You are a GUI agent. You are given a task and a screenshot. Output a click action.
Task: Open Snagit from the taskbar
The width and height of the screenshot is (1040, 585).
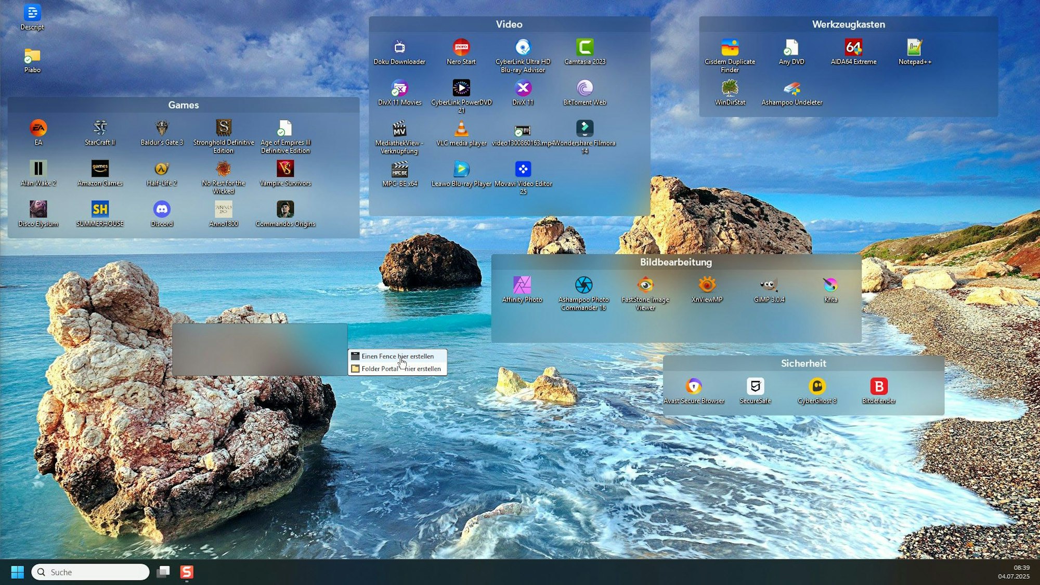click(x=188, y=572)
